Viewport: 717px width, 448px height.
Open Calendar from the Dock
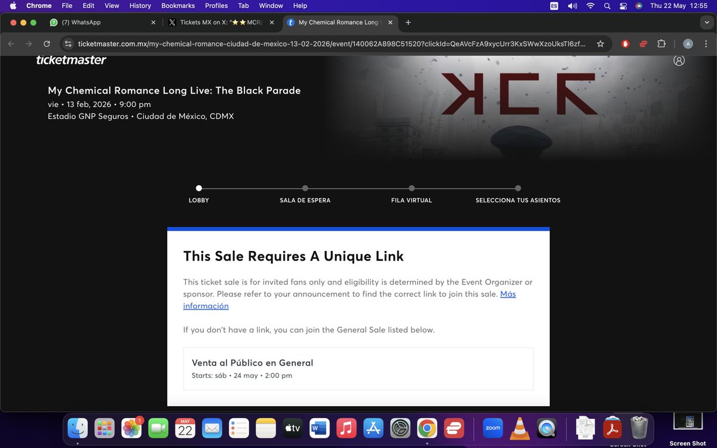tap(185, 428)
